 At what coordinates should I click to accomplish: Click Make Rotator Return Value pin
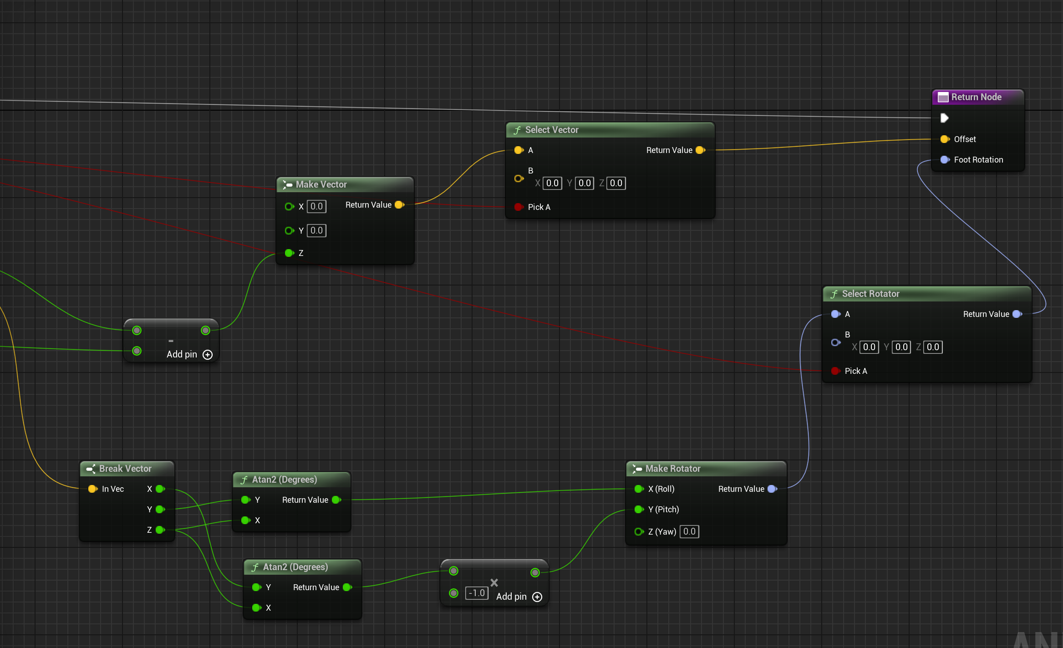pyautogui.click(x=772, y=489)
